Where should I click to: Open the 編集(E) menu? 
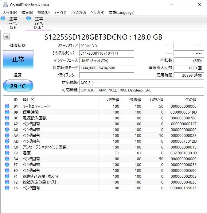[27, 13]
